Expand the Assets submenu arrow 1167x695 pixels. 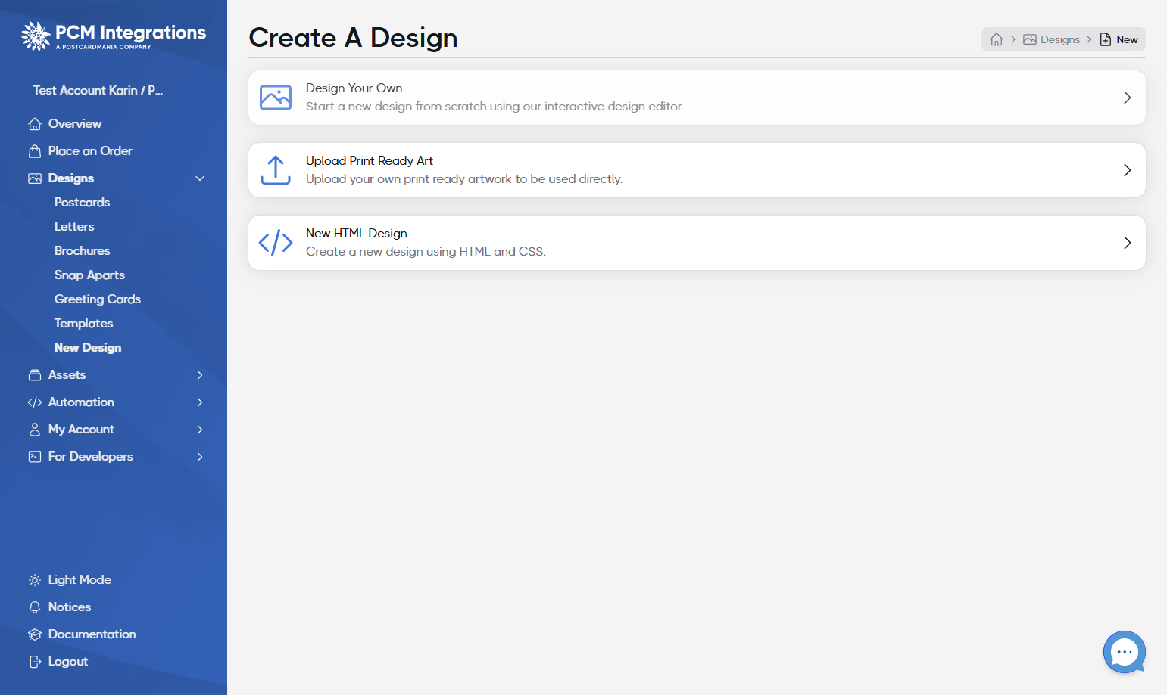[x=200, y=375]
